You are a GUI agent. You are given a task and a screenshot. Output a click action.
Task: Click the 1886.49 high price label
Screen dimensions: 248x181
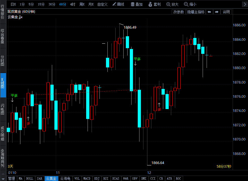(x=130, y=27)
